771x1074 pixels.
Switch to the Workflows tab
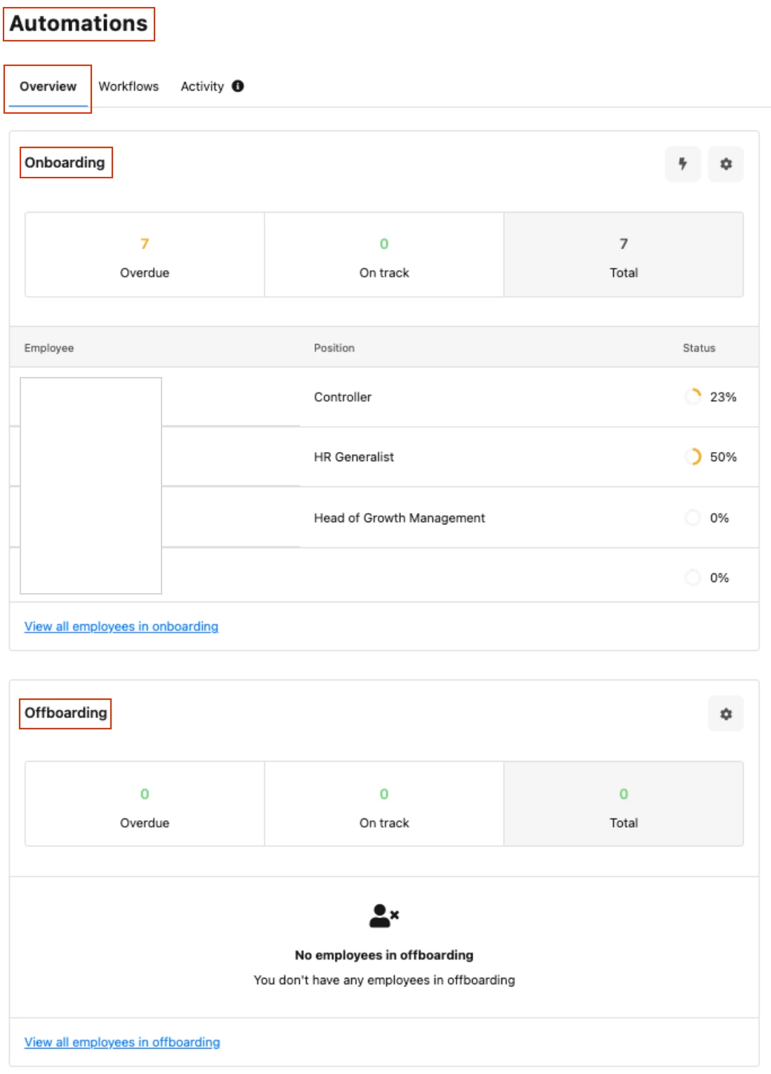pyautogui.click(x=128, y=86)
